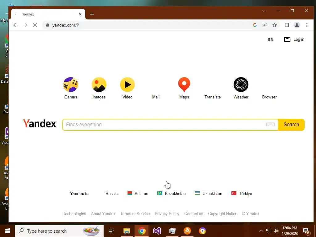
Task: Click the Browser service label
Action: click(269, 97)
